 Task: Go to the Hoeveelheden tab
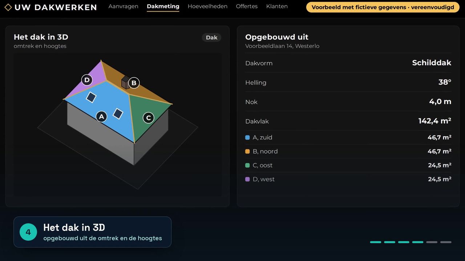[207, 7]
